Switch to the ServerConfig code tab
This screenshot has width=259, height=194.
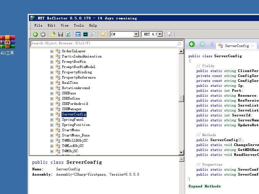236,46
